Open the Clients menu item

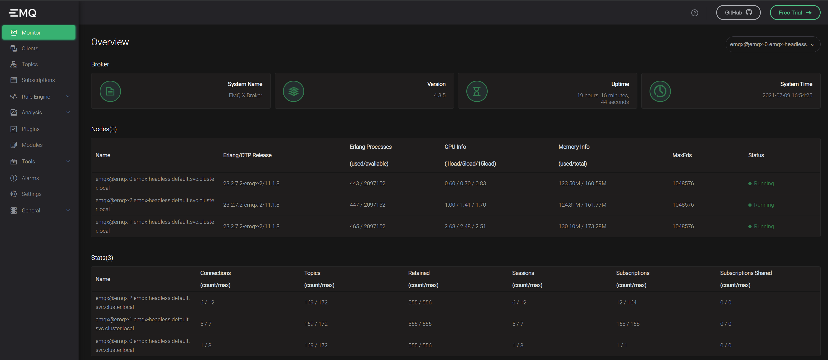point(30,48)
